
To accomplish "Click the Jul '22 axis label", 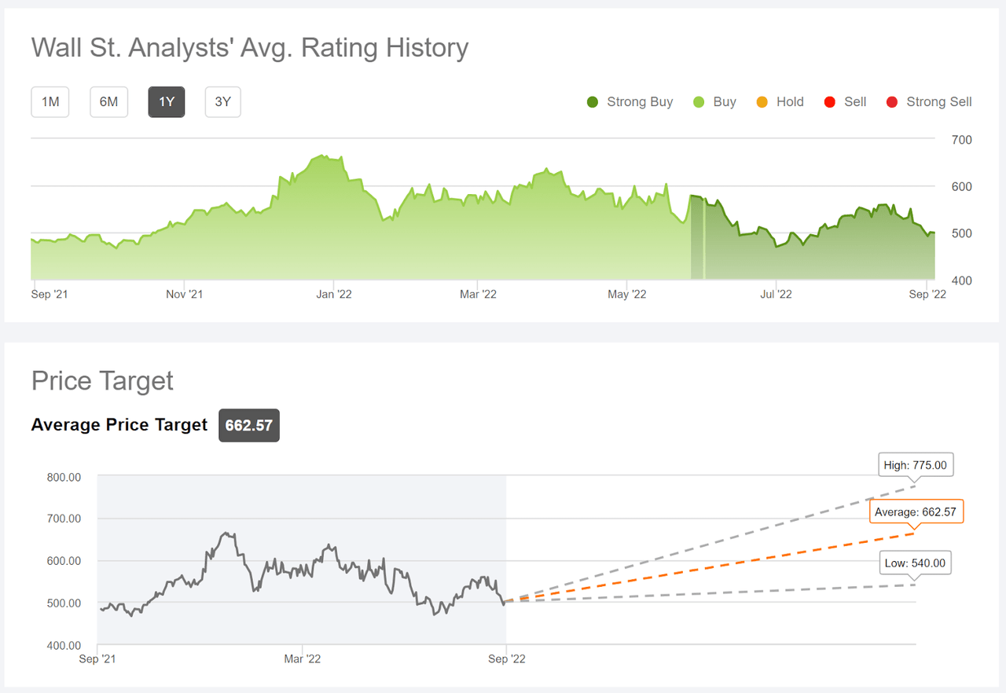I will [776, 294].
